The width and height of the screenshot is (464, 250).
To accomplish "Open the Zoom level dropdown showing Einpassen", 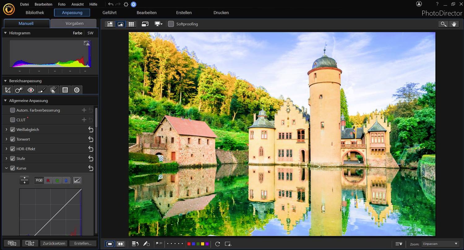I will click(440, 244).
